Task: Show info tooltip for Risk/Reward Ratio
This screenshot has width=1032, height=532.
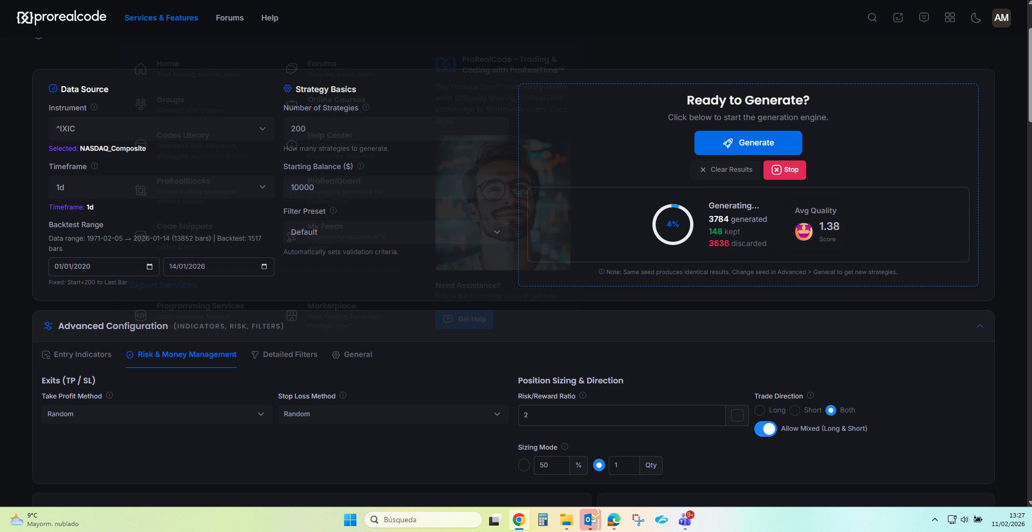Action: [583, 395]
